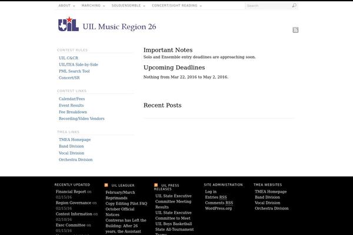Expand the Concert/Sight Reading menu arrow

pyautogui.click(x=201, y=6)
